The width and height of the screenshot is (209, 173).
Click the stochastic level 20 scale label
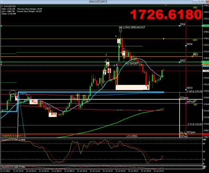tap(204, 160)
